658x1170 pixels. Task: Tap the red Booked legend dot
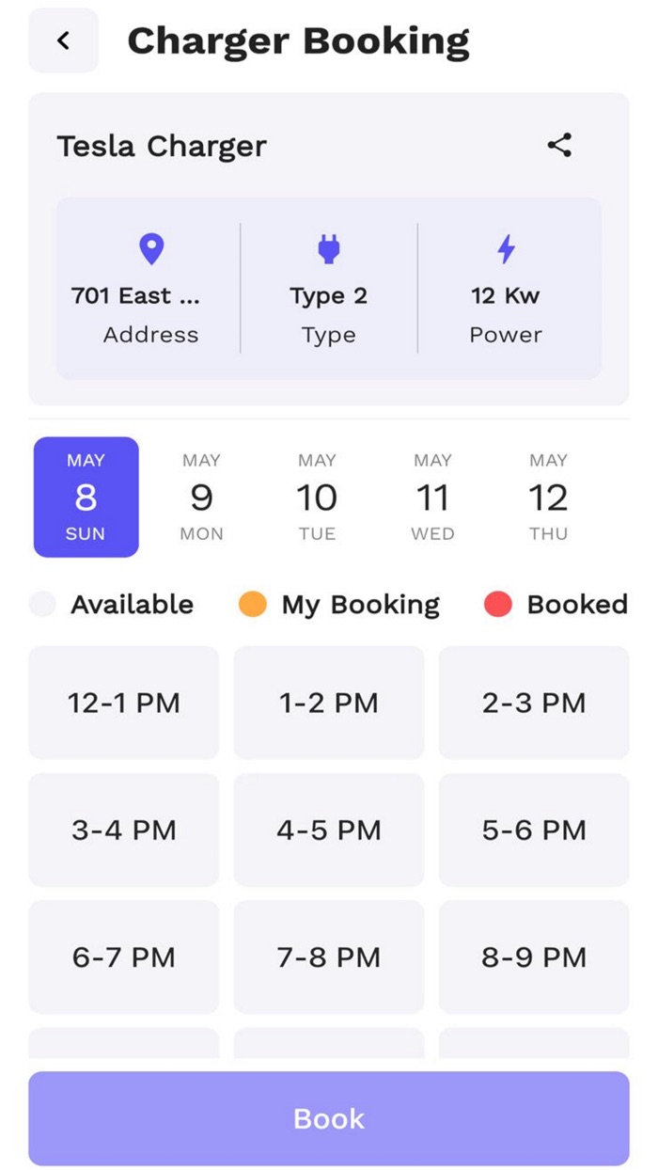coord(497,604)
